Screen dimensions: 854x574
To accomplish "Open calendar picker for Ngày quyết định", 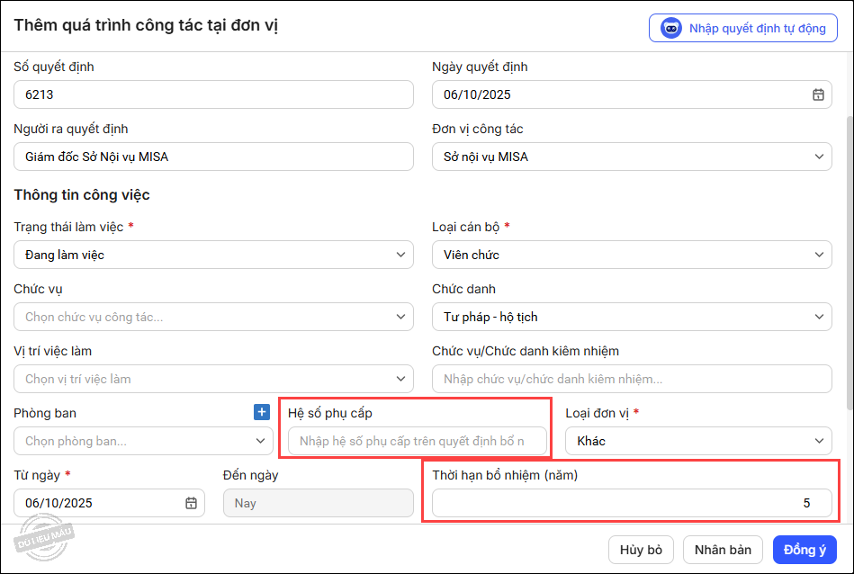I will (x=818, y=94).
